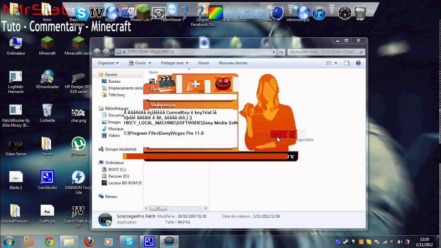Open Google Chrome from the taskbar

pos(49,242)
